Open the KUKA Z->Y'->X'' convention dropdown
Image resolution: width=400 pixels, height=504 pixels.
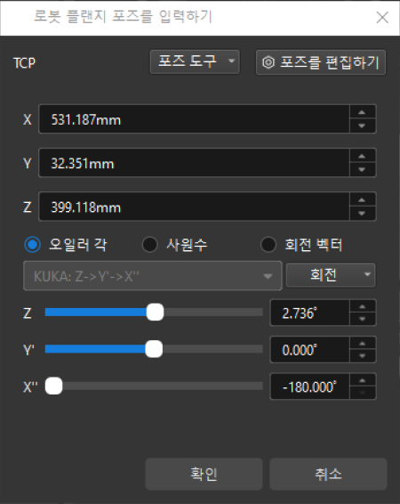(153, 276)
